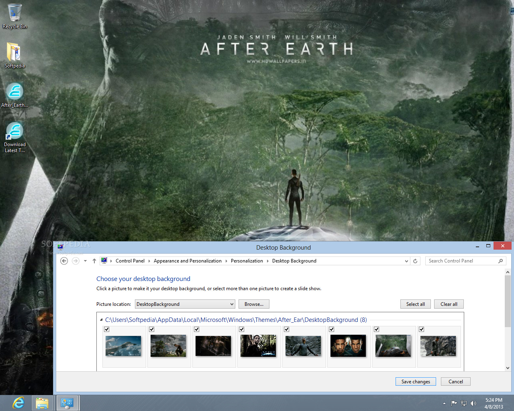
Task: Click the Select all button
Action: pyautogui.click(x=416, y=304)
